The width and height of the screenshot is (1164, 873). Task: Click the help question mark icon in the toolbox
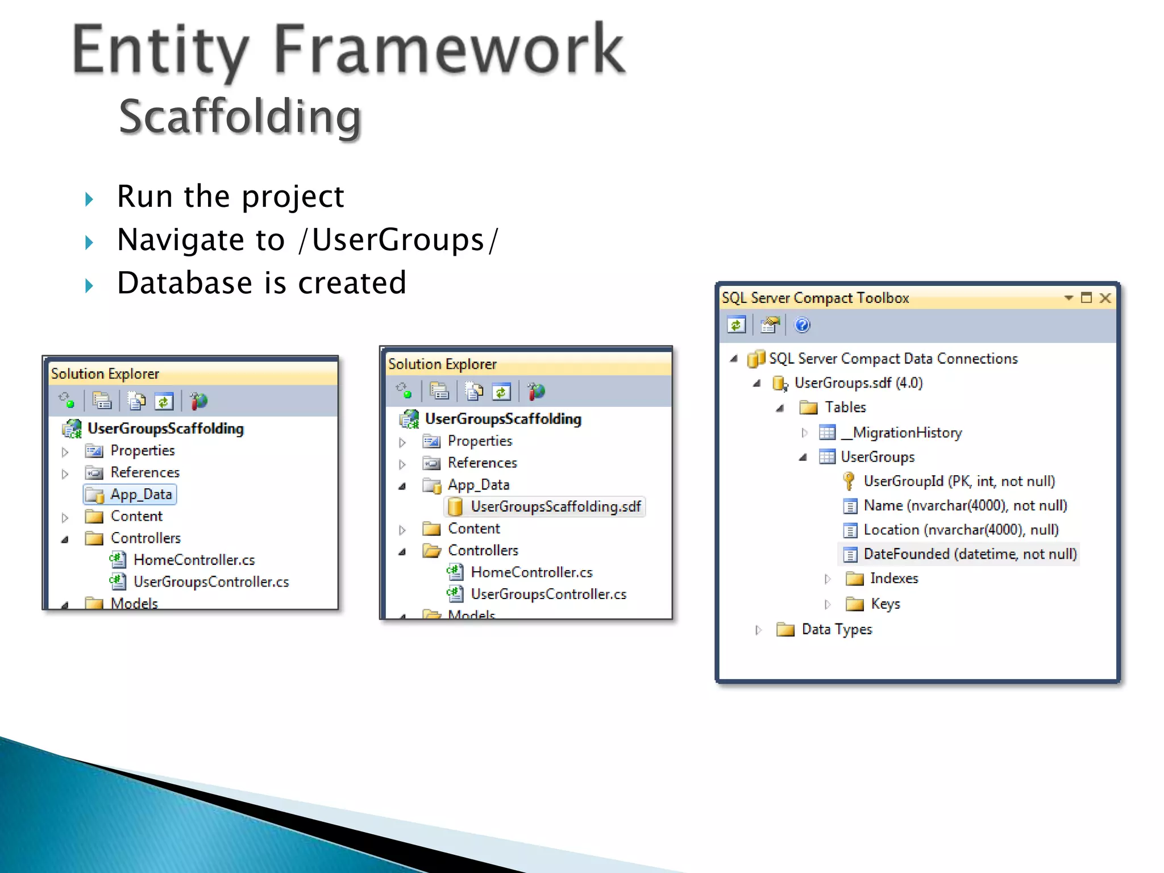(x=802, y=325)
